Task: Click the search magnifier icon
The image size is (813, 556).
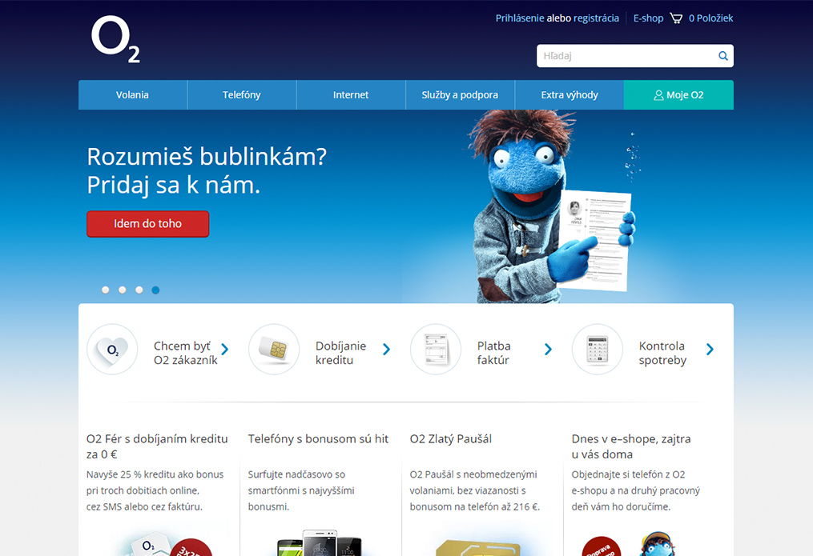Action: click(722, 56)
